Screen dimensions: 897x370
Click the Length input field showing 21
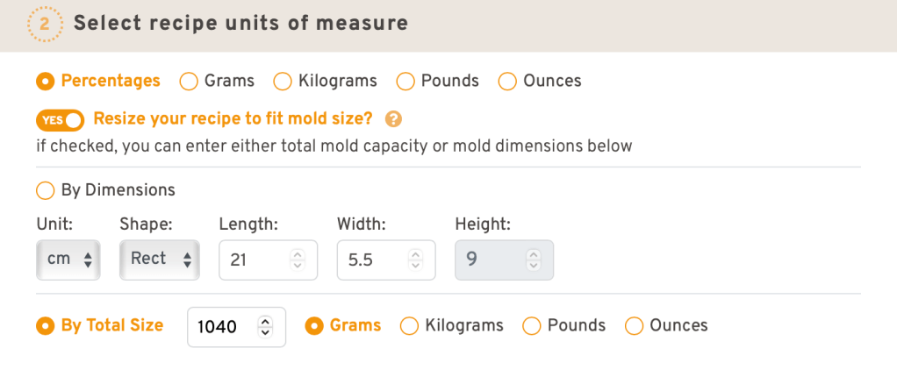click(x=255, y=260)
